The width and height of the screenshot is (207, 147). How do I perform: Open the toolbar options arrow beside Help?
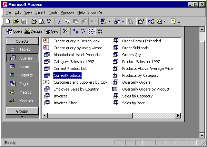[179, 23]
